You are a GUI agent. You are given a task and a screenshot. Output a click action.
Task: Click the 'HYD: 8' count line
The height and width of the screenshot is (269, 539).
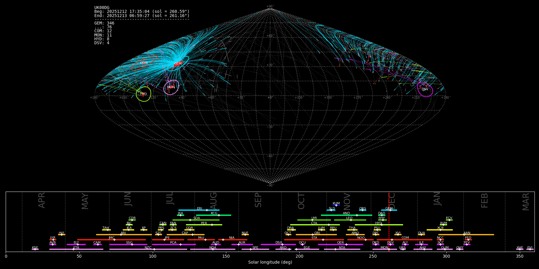(x=102, y=39)
